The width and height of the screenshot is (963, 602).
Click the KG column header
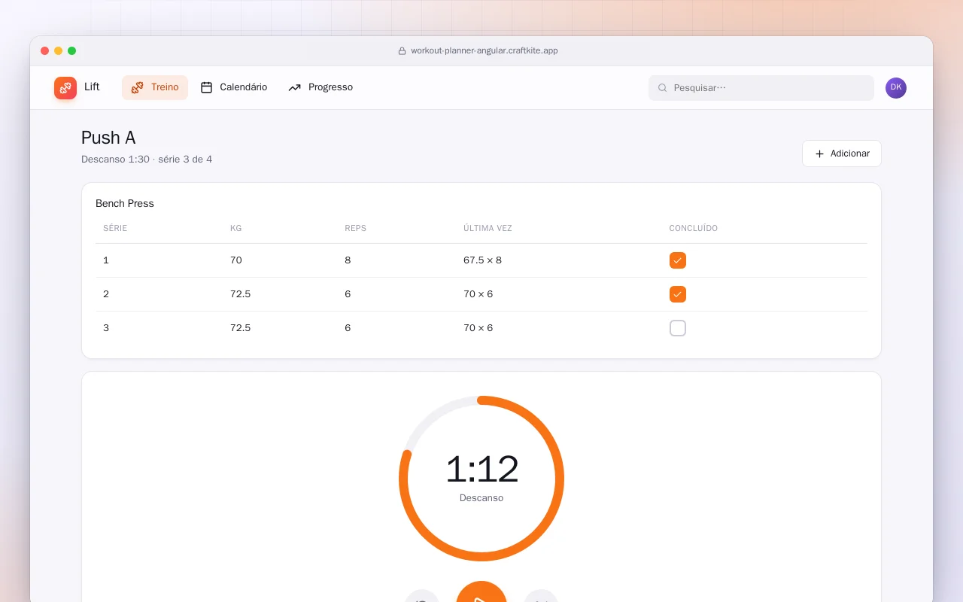[236, 228]
